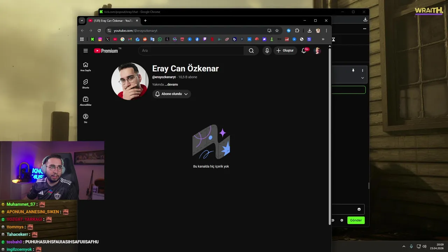The image size is (448, 252).
Task: Open the Reddit bookmark
Action: pos(145,39)
